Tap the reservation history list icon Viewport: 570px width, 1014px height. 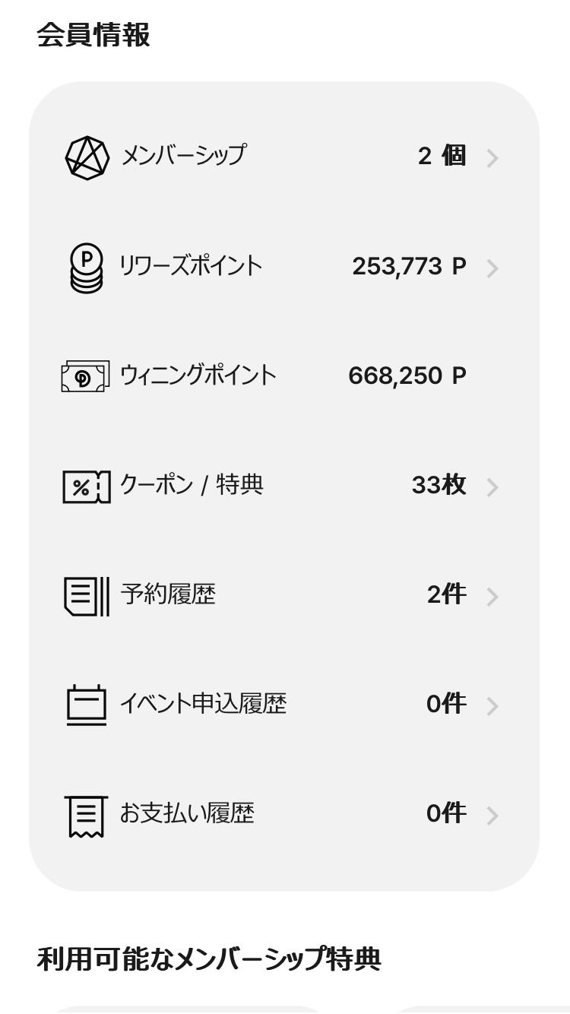[x=86, y=596]
